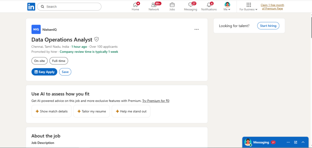Open the LinkedIn home logo

[31, 7]
